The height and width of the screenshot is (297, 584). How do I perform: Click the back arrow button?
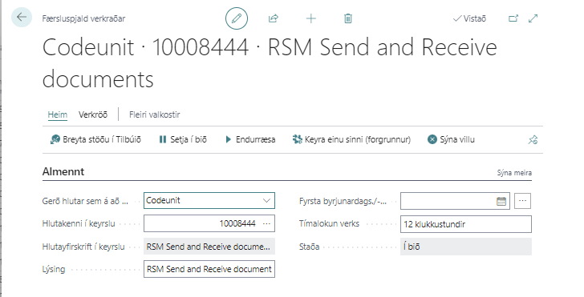pyautogui.click(x=22, y=17)
